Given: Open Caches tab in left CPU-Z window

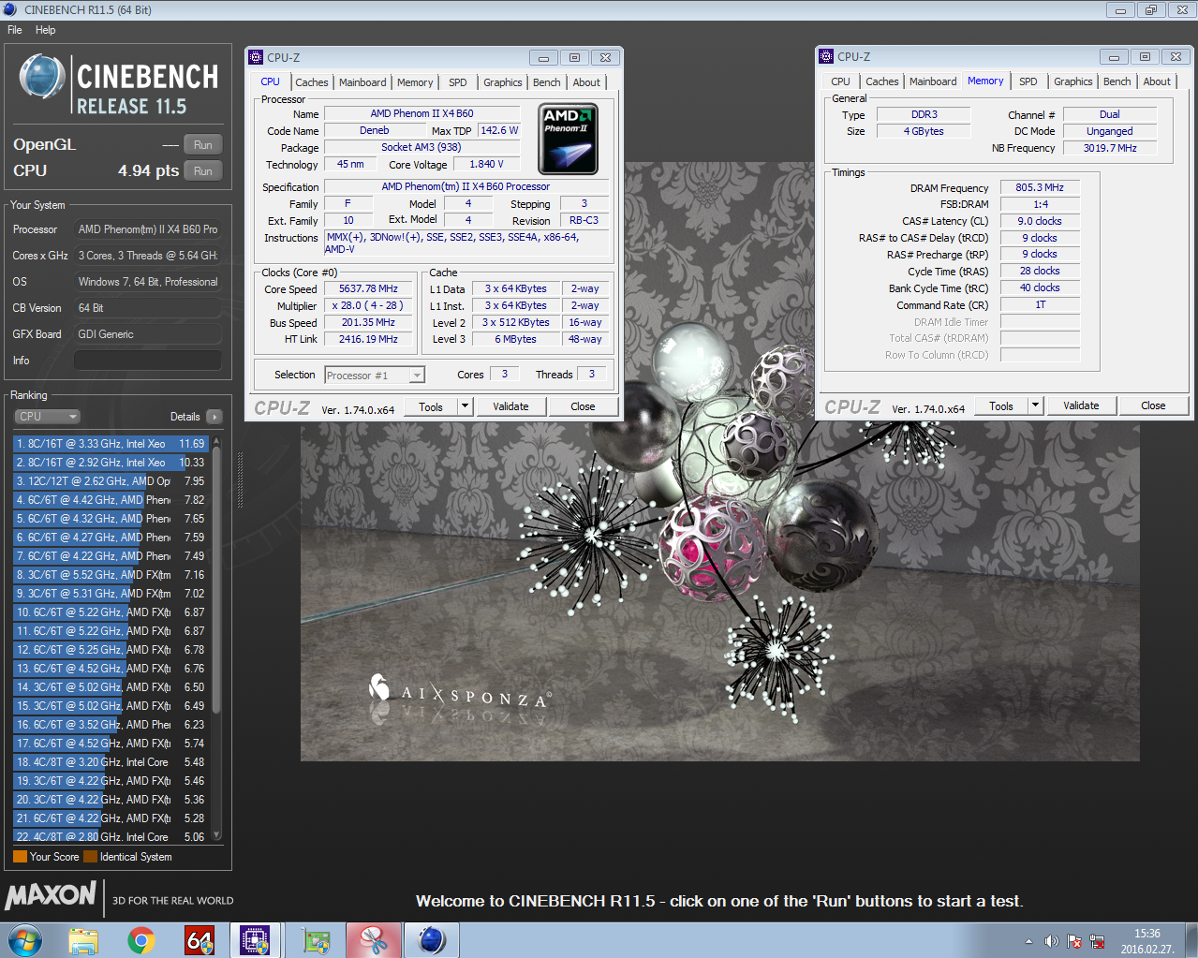Looking at the screenshot, I should (x=312, y=82).
